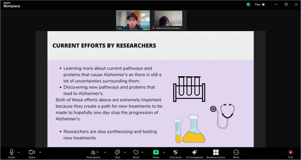Restore down the Zoom window
Image resolution: width=301 pixels, height=160 pixels.
pos(286,4)
